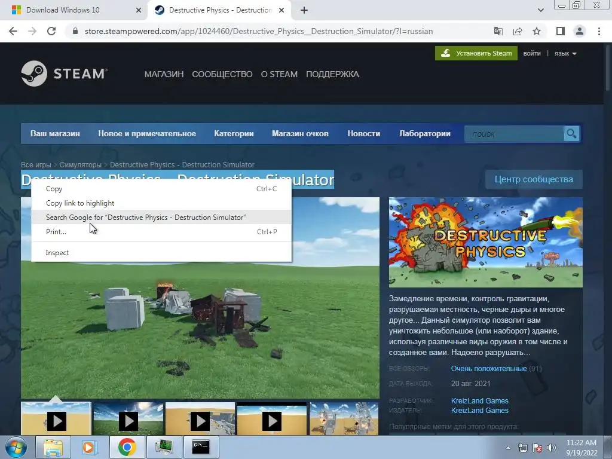Image resolution: width=612 pixels, height=459 pixels.
Task: Open the Лаборатории tab
Action: (425, 133)
